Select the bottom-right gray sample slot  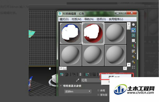pyautogui.click(x=115, y=55)
